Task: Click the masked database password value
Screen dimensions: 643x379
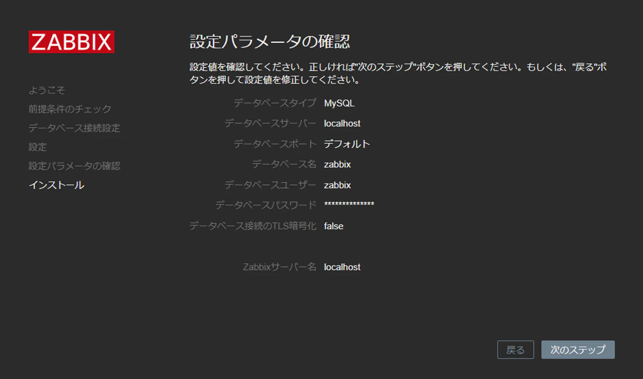Action: coord(349,204)
